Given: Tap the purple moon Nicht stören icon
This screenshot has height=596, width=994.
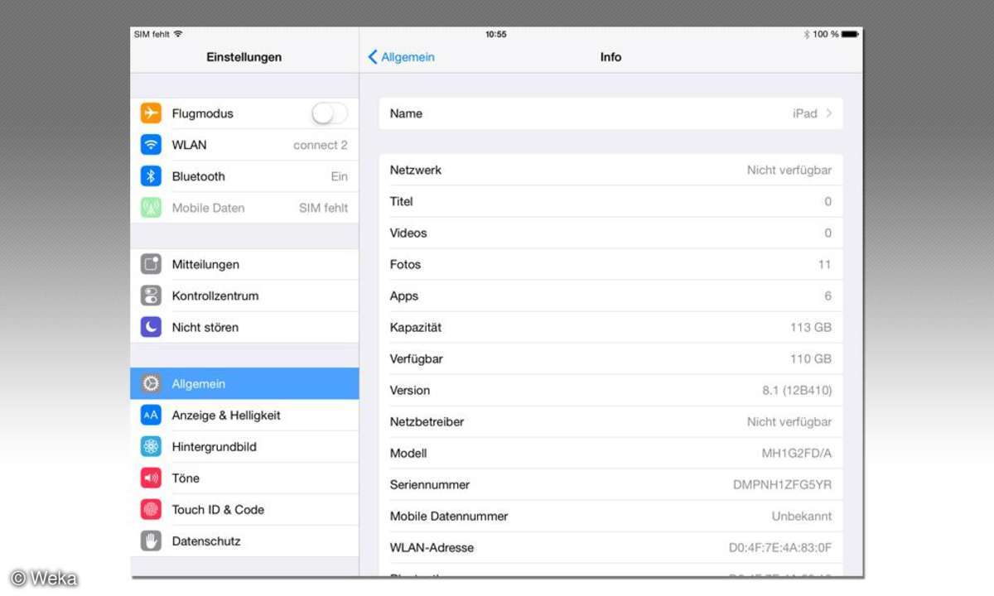Looking at the screenshot, I should [151, 327].
